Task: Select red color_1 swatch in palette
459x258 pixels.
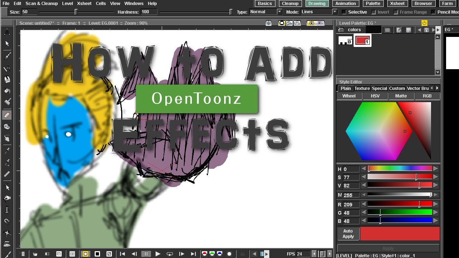Action: click(363, 41)
